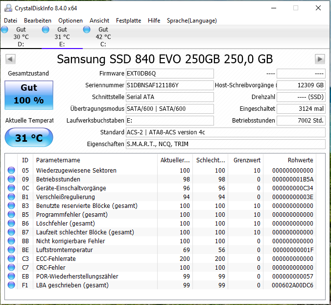Switch to drive D: tab

coord(21,37)
